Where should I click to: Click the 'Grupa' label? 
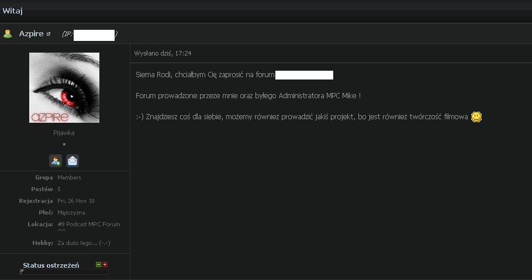[44, 178]
